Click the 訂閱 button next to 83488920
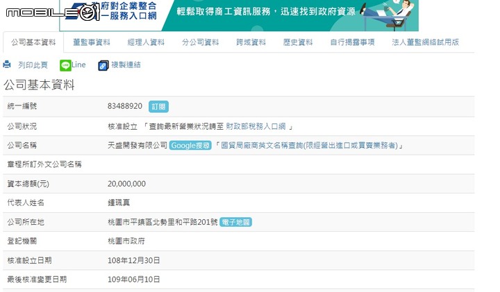 (x=158, y=106)
